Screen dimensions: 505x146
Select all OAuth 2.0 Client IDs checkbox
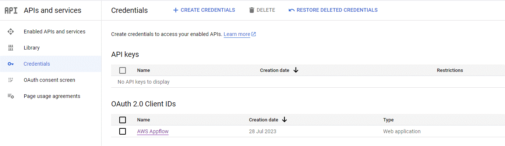pyautogui.click(x=123, y=120)
